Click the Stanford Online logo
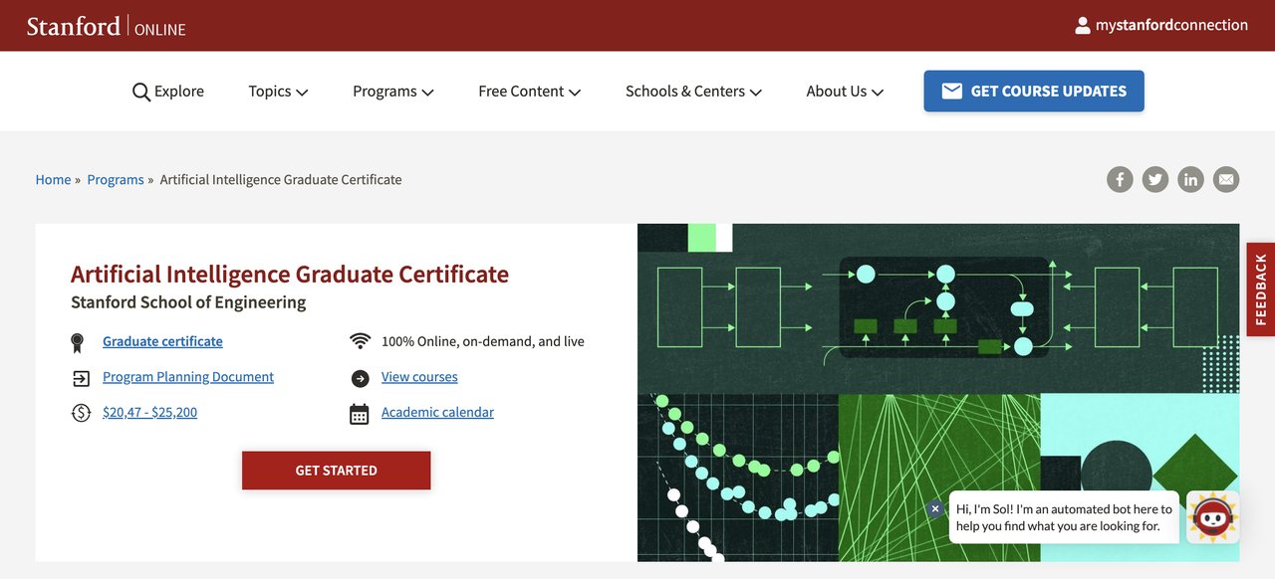The width and height of the screenshot is (1275, 579). tap(107, 26)
